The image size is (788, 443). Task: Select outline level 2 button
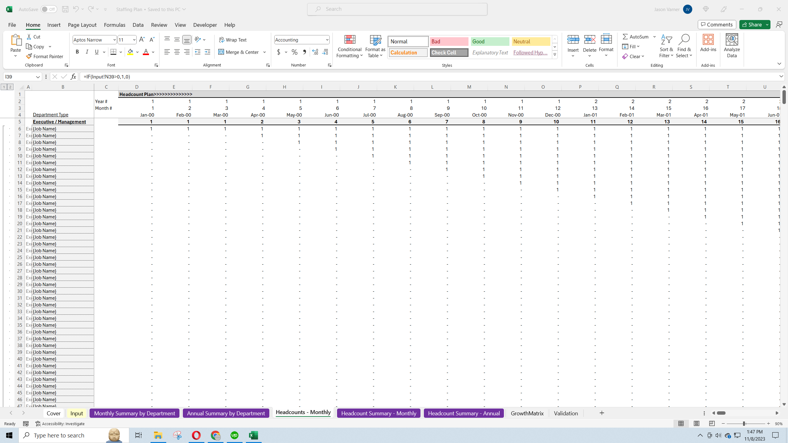pos(10,87)
